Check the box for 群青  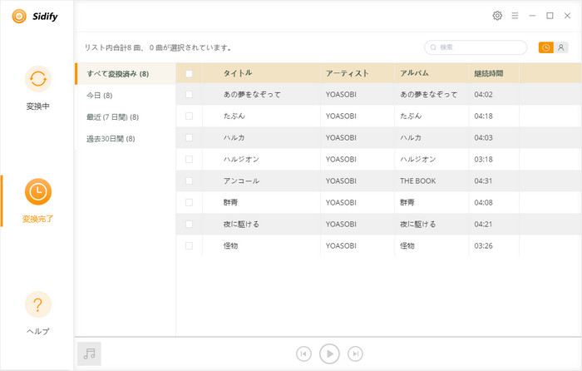click(x=189, y=202)
